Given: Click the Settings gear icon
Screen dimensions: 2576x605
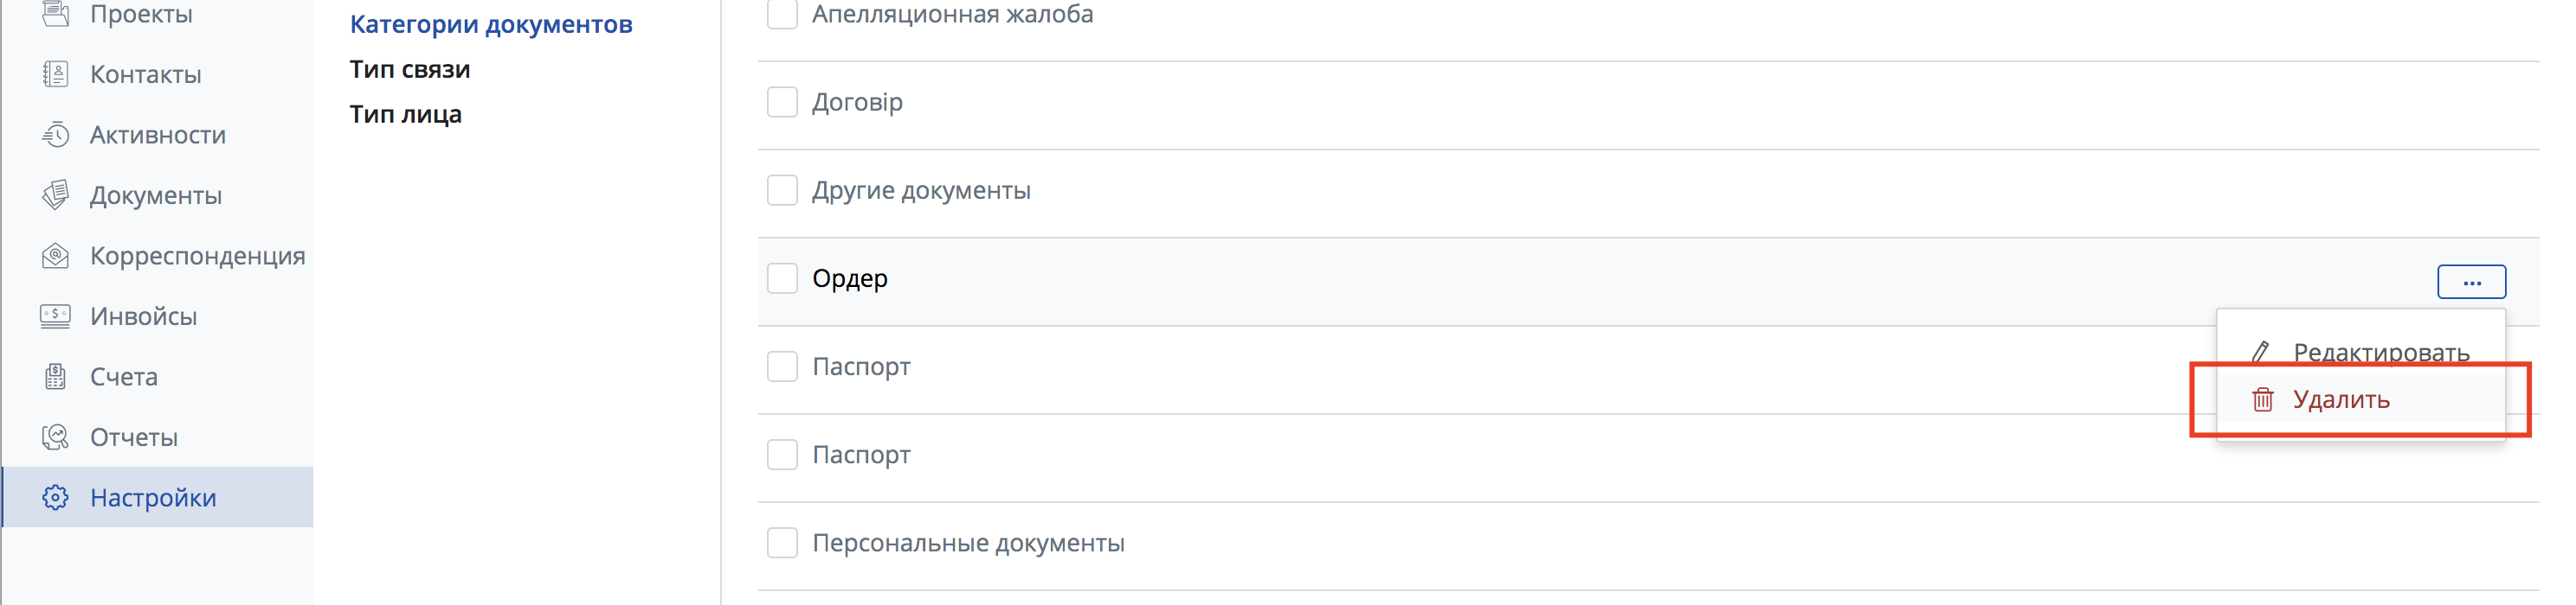Looking at the screenshot, I should [x=56, y=497].
